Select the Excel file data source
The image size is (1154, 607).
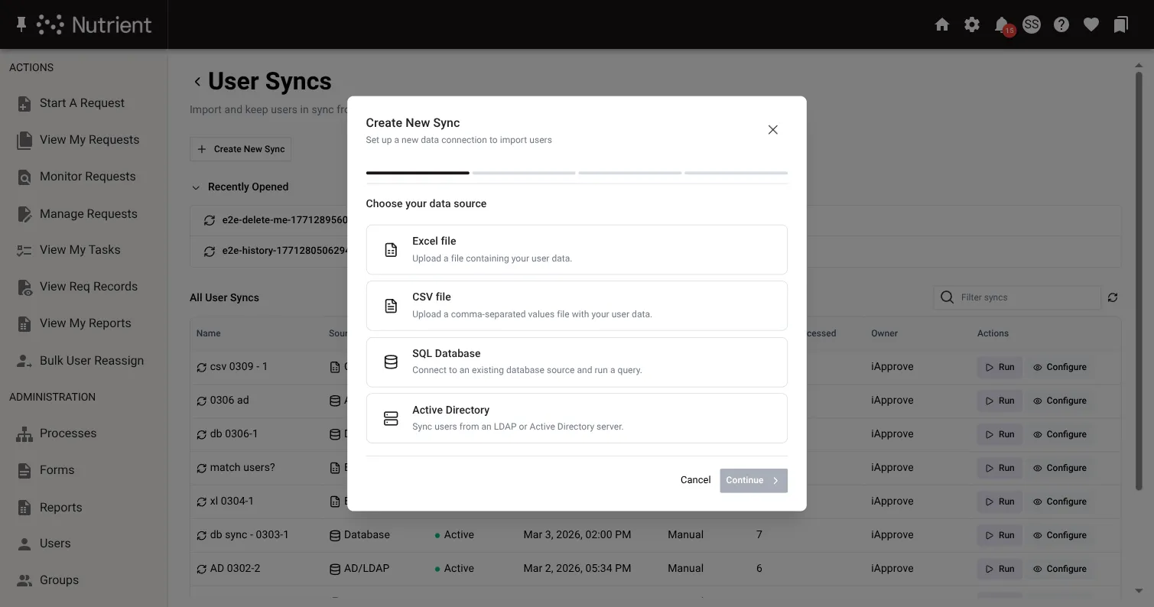click(x=577, y=249)
